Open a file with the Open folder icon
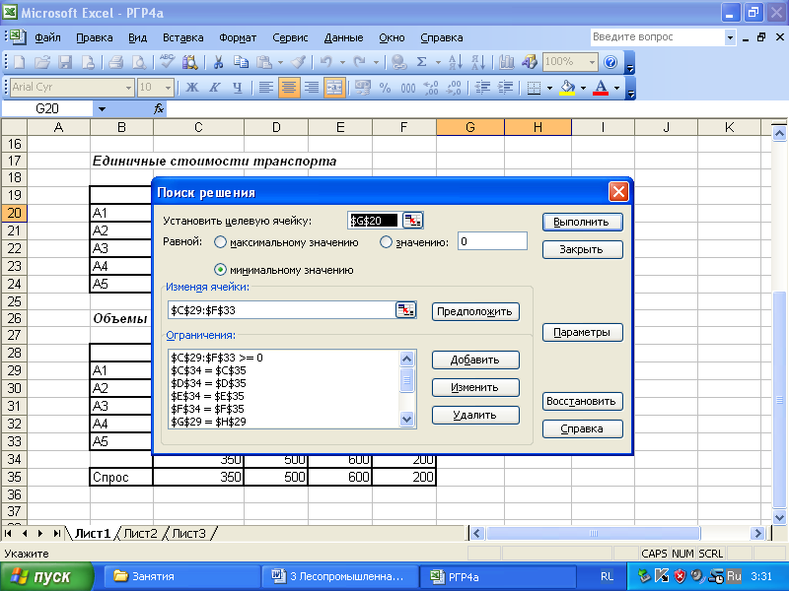This screenshot has width=789, height=591. coord(42,62)
